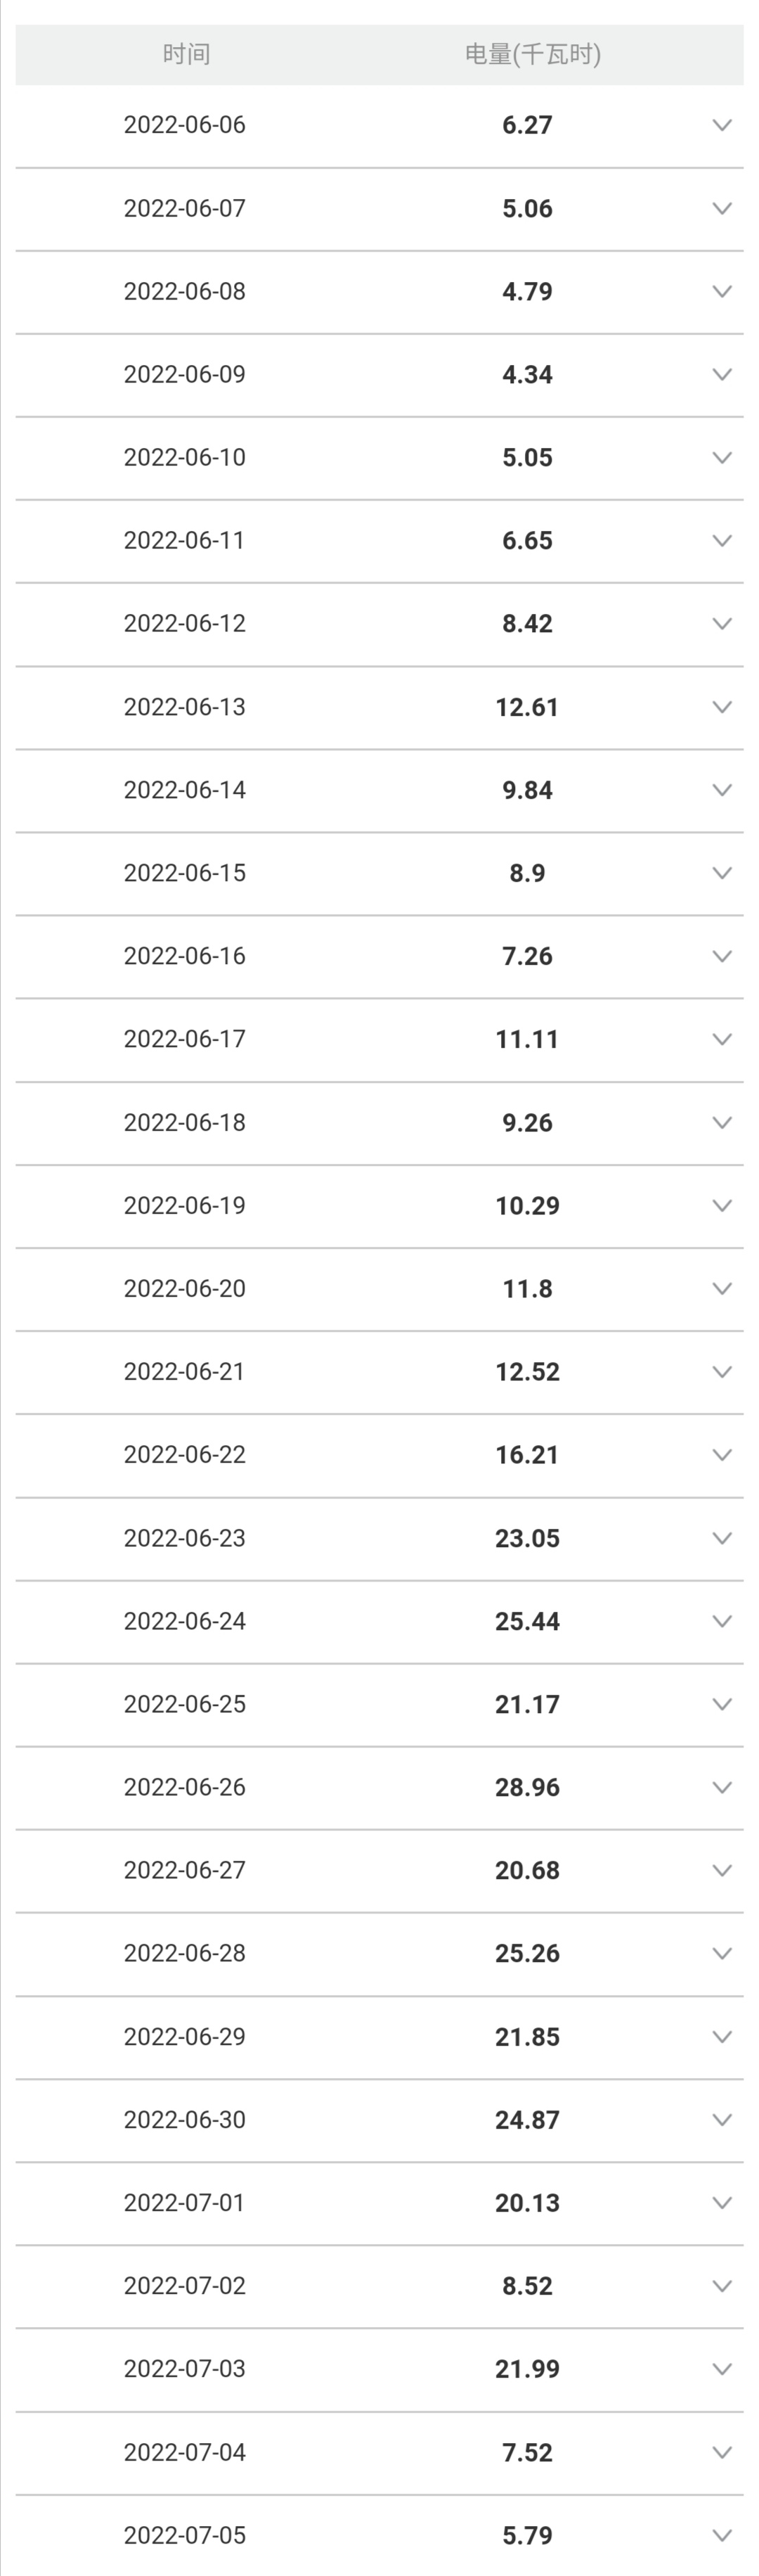Expand the 2022-06-17 row arrow
The width and height of the screenshot is (759, 2576).
click(722, 1039)
